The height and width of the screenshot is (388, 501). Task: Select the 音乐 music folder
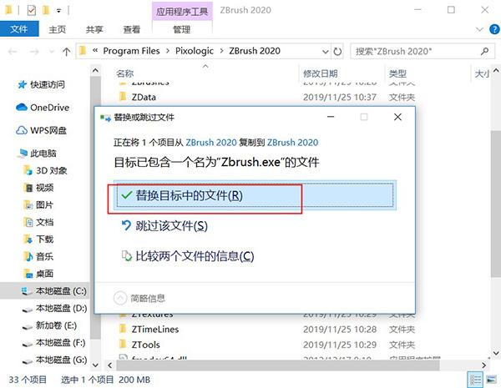point(44,257)
